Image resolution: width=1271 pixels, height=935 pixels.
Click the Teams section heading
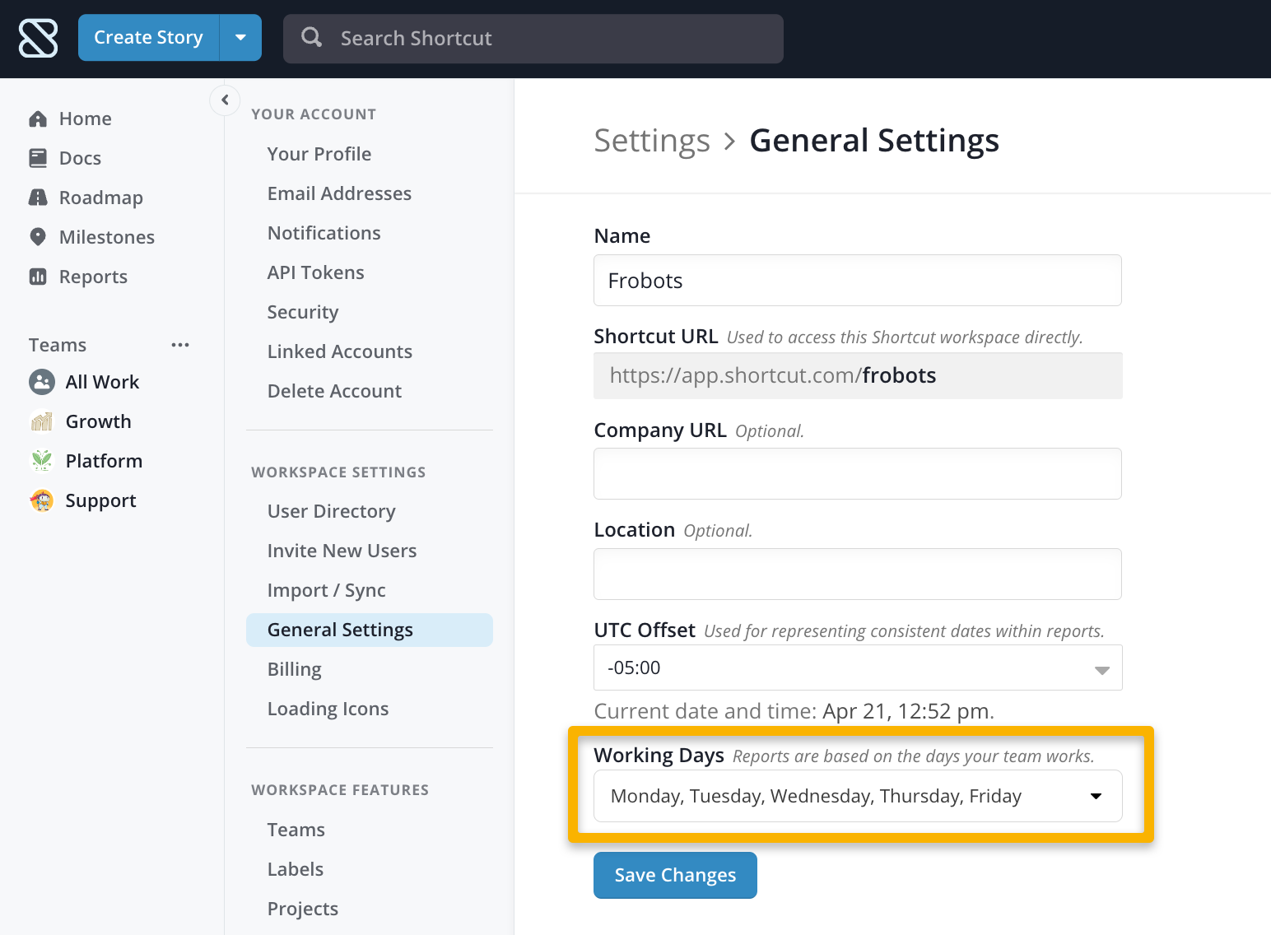tap(58, 345)
